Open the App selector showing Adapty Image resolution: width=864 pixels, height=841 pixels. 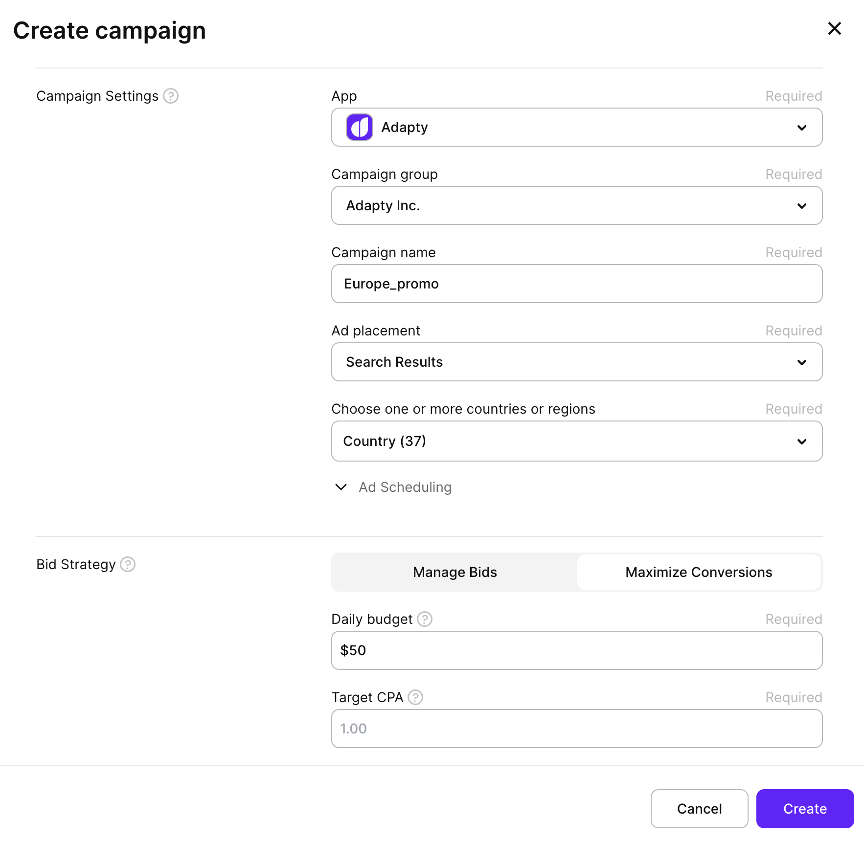point(577,127)
